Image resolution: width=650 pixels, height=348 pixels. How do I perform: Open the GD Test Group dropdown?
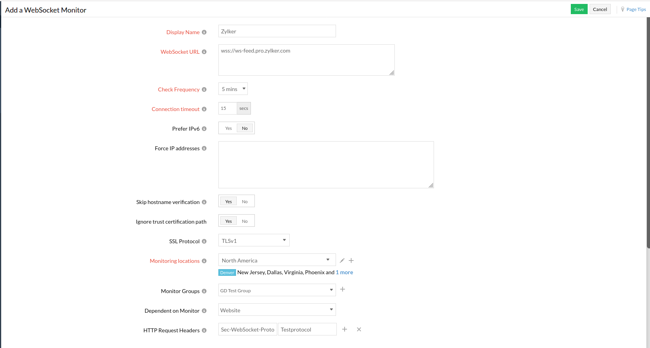pos(277,290)
